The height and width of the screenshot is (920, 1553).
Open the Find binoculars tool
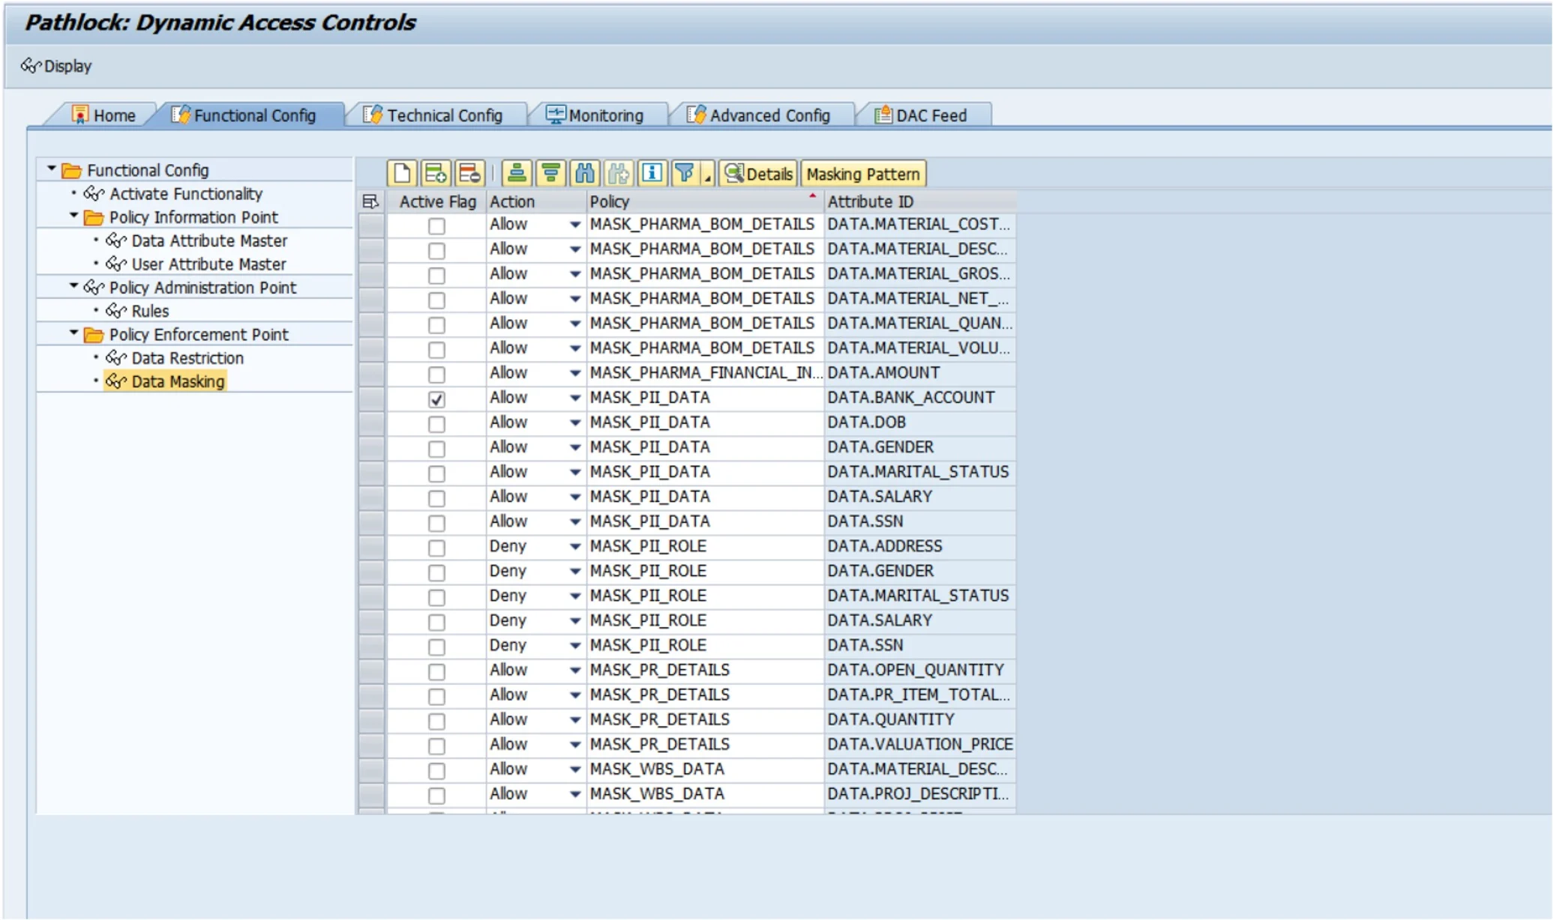585,174
